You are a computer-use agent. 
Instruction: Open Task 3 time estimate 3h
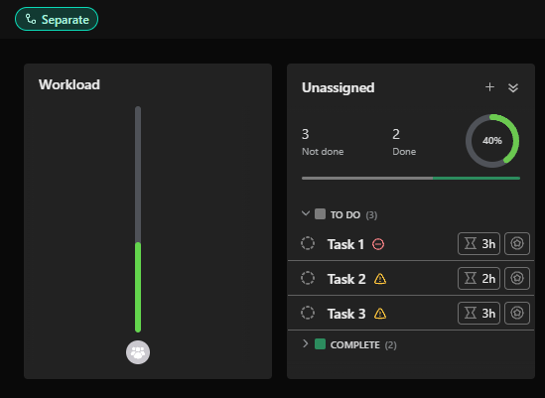tap(478, 314)
